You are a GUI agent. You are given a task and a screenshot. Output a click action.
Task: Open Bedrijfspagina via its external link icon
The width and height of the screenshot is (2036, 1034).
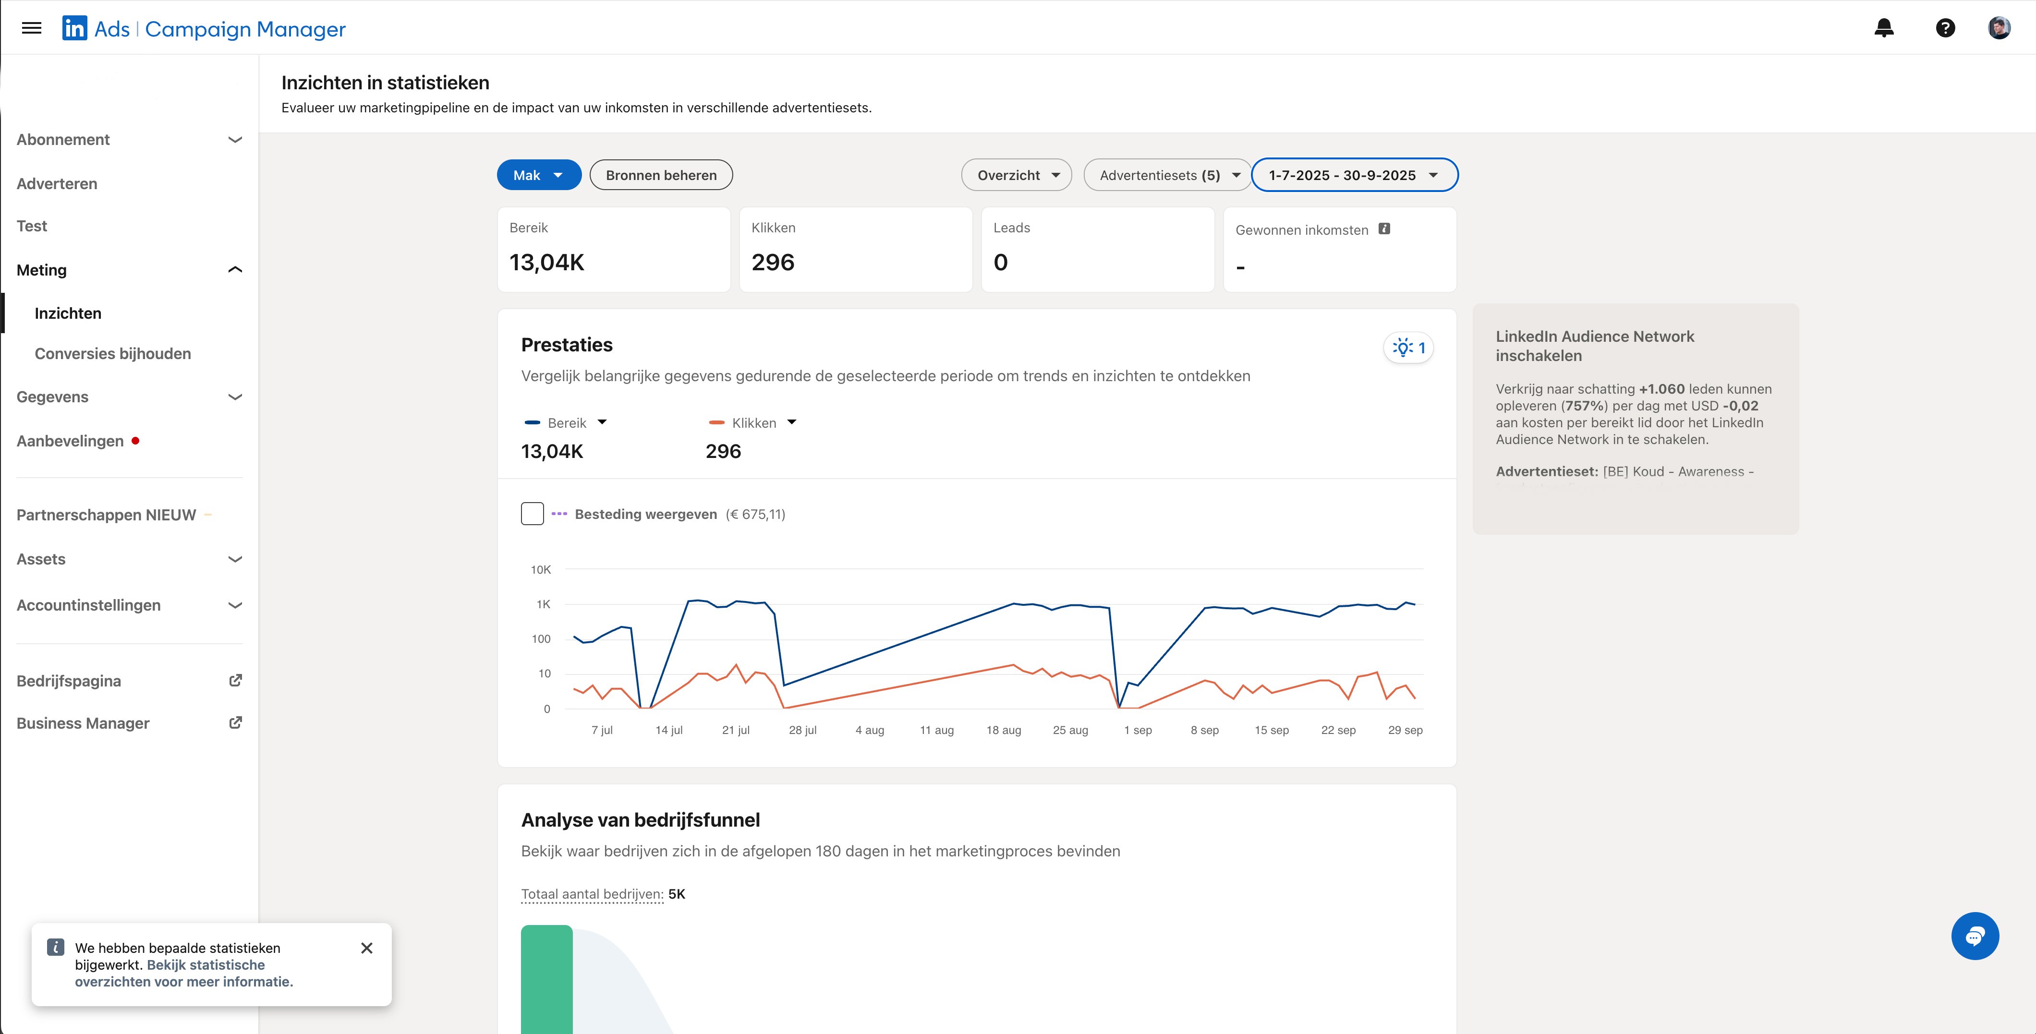point(235,679)
